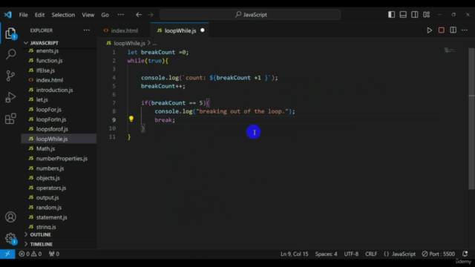Click the red stop square icon
The width and height of the screenshot is (475, 267).
tap(442, 30)
